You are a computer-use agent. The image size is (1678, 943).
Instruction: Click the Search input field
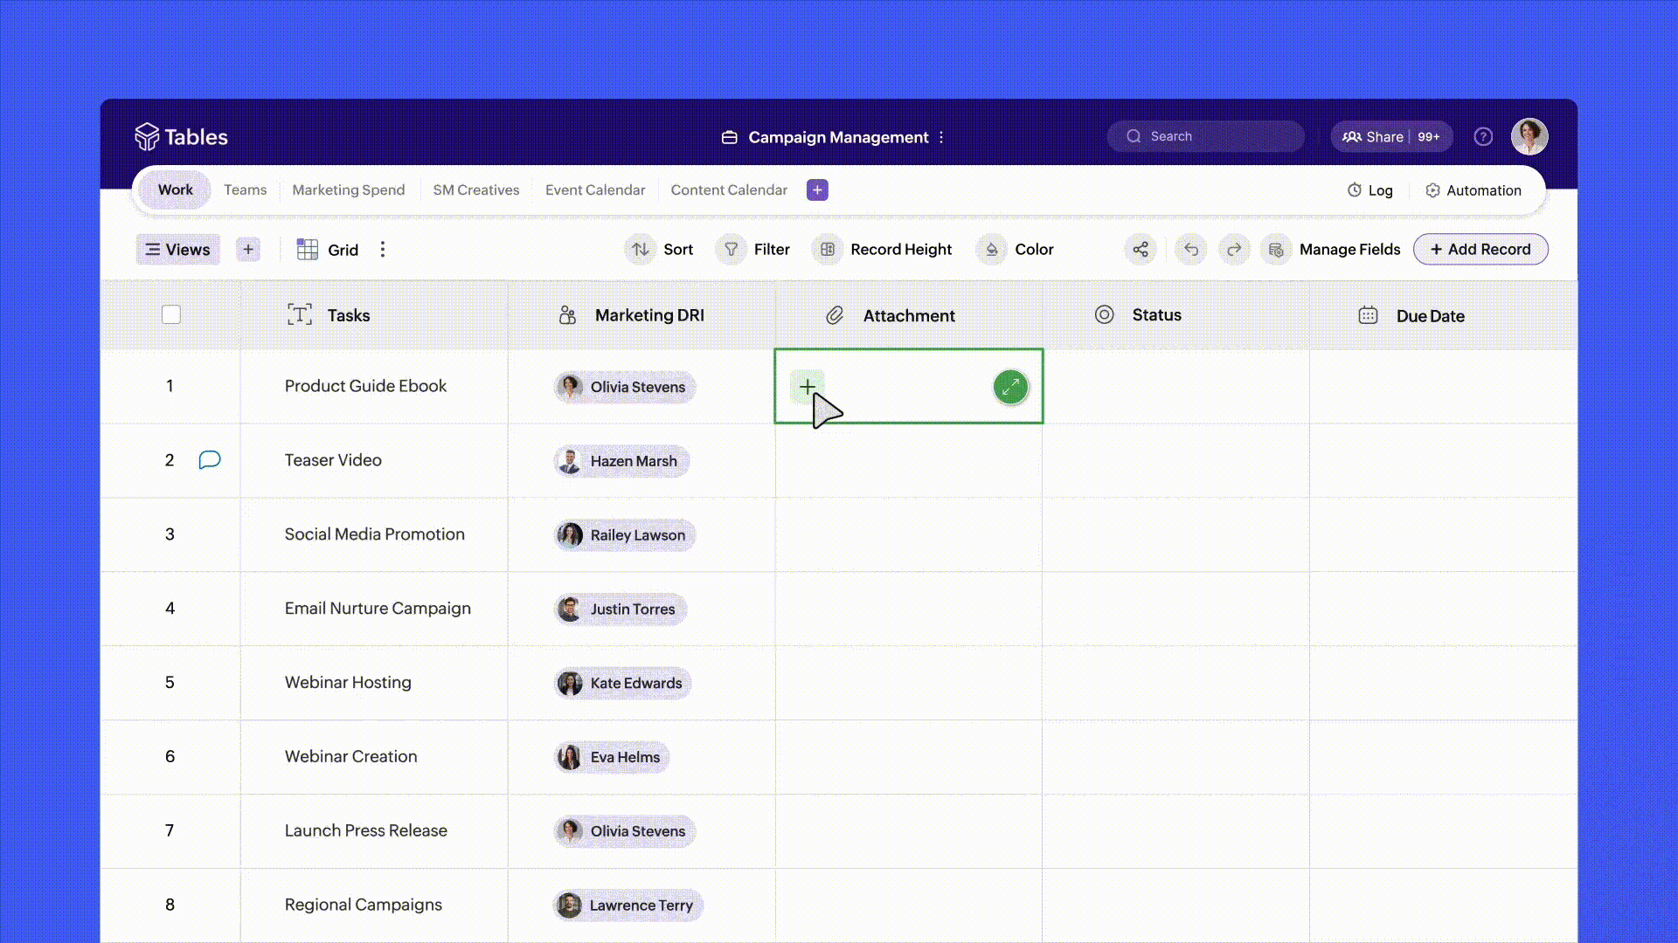[1206, 137]
